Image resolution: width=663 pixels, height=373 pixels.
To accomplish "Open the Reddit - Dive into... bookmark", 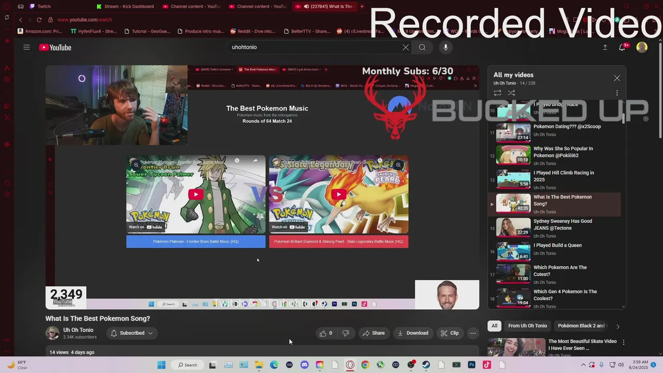I will [x=253, y=31].
